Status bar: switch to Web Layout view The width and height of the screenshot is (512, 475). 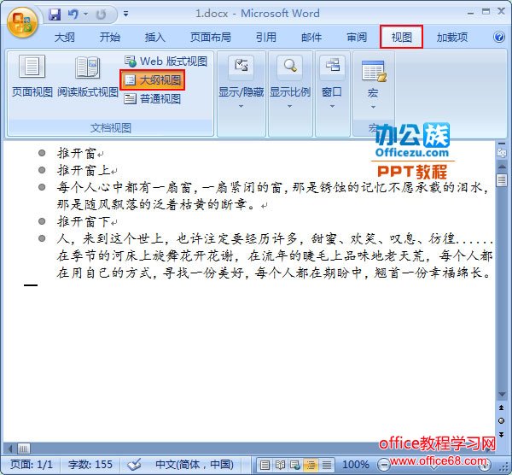(295, 465)
